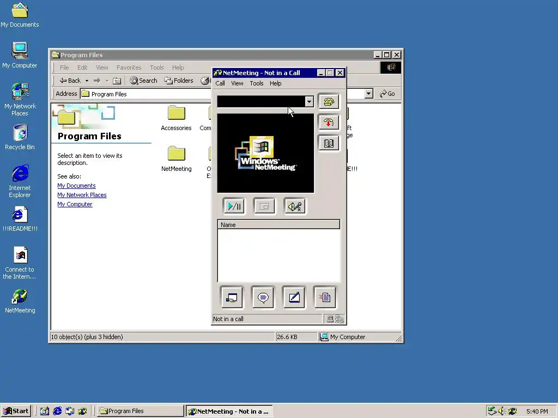This screenshot has height=418, width=558.
Task: Click the '26.6 KB' status bar entry
Action: click(x=287, y=337)
